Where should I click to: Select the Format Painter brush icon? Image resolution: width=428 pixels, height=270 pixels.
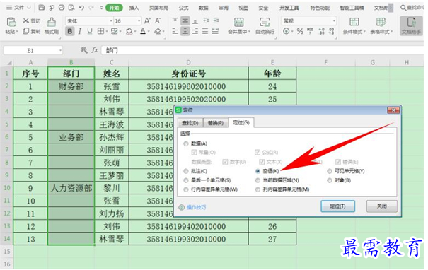tap(52, 22)
